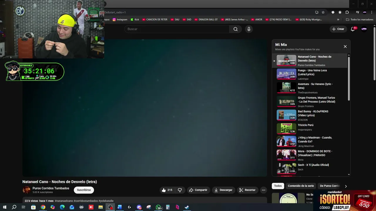Play Fuego - Una Vaina Loca from the mix
The height and width of the screenshot is (211, 376).
coord(310,74)
